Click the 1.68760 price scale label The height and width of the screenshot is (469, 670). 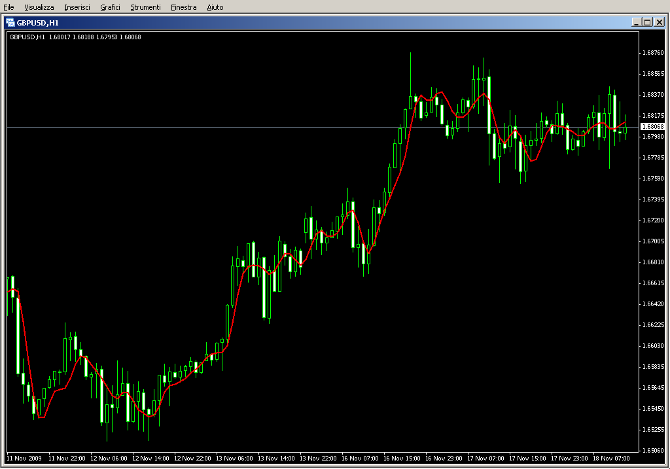654,53
